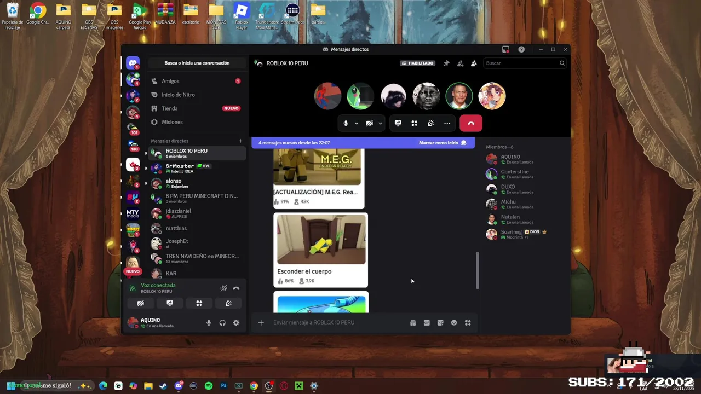Toggle the member list panel

(x=474, y=63)
